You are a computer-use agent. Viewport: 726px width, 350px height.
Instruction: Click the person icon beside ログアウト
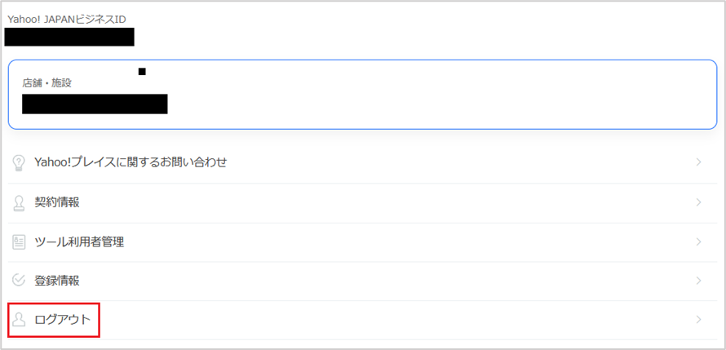[x=19, y=320]
